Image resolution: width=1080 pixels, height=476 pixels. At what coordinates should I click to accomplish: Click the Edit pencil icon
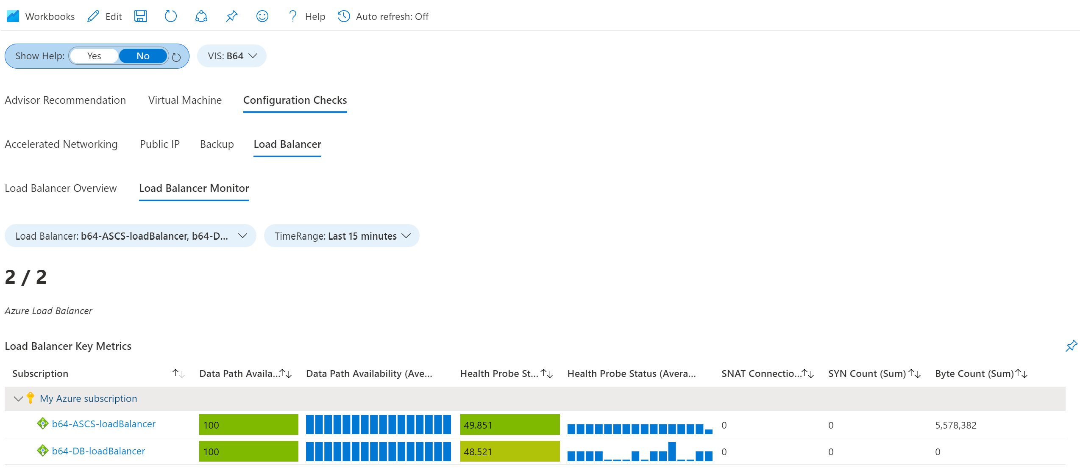pyautogui.click(x=93, y=17)
